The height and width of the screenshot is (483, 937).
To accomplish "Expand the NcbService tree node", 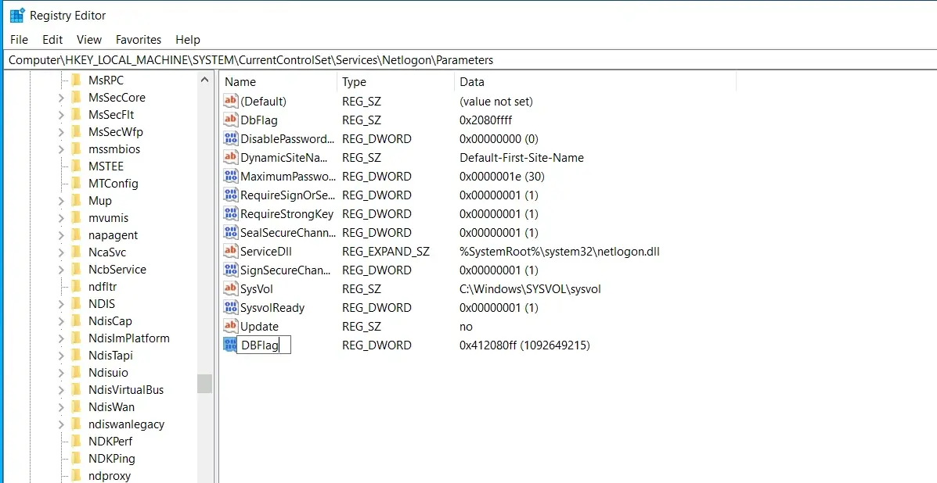I will click(x=61, y=270).
